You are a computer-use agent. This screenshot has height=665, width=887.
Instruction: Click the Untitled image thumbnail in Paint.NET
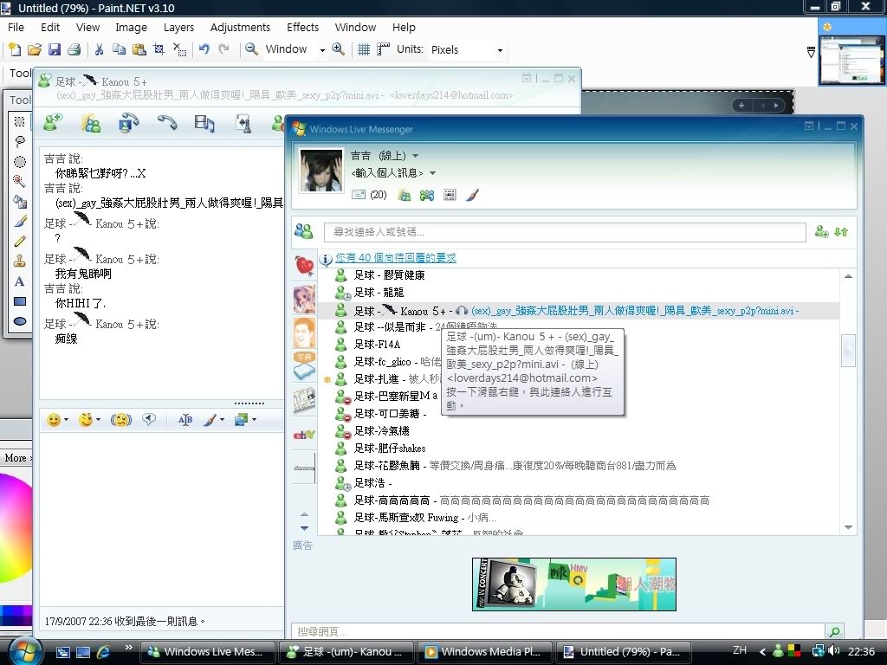[x=852, y=60]
